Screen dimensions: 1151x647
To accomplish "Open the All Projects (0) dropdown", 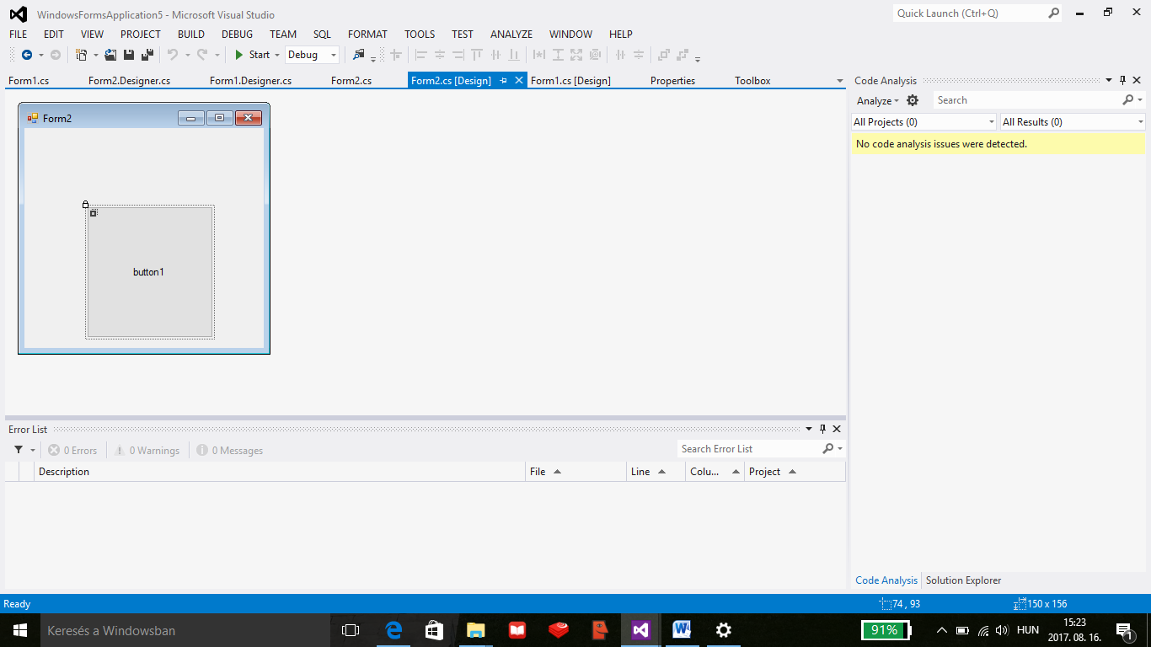I will tap(923, 122).
